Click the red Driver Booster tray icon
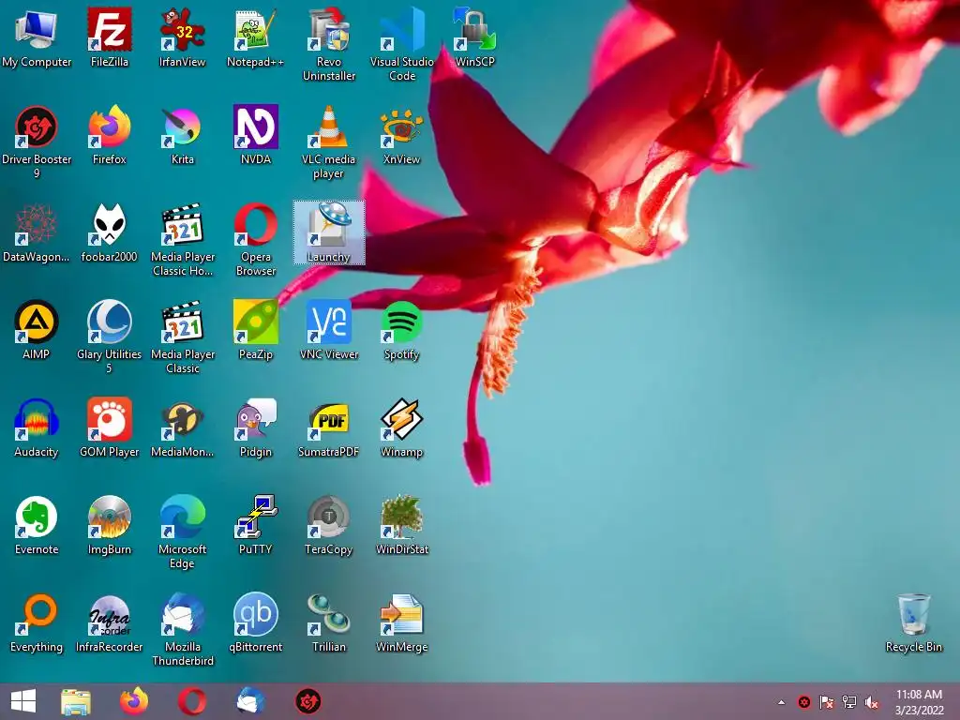This screenshot has width=960, height=720. pos(804,702)
